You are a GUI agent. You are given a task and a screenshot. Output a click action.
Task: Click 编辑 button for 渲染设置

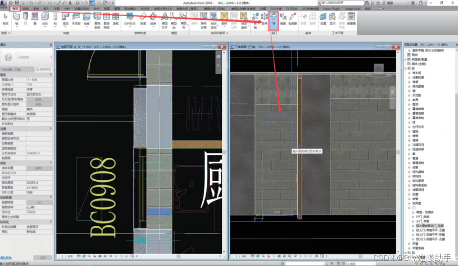pos(39,168)
